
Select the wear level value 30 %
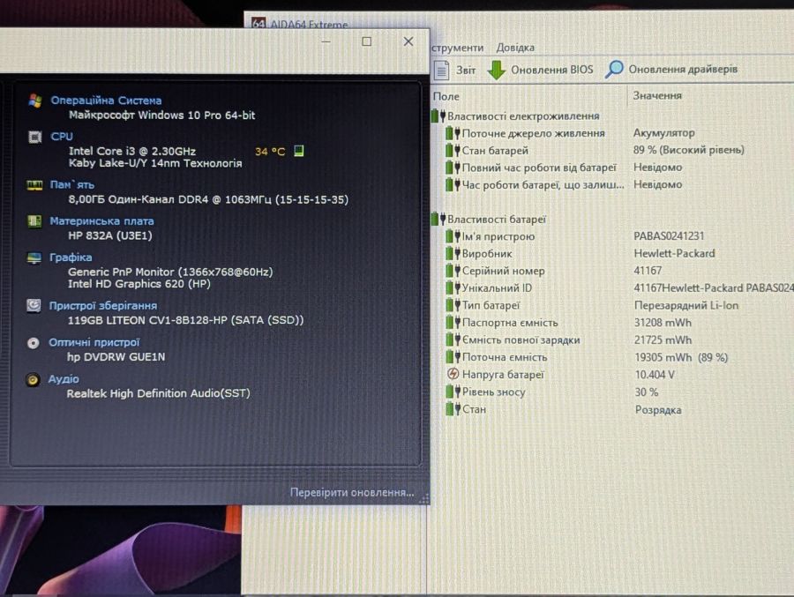[647, 392]
